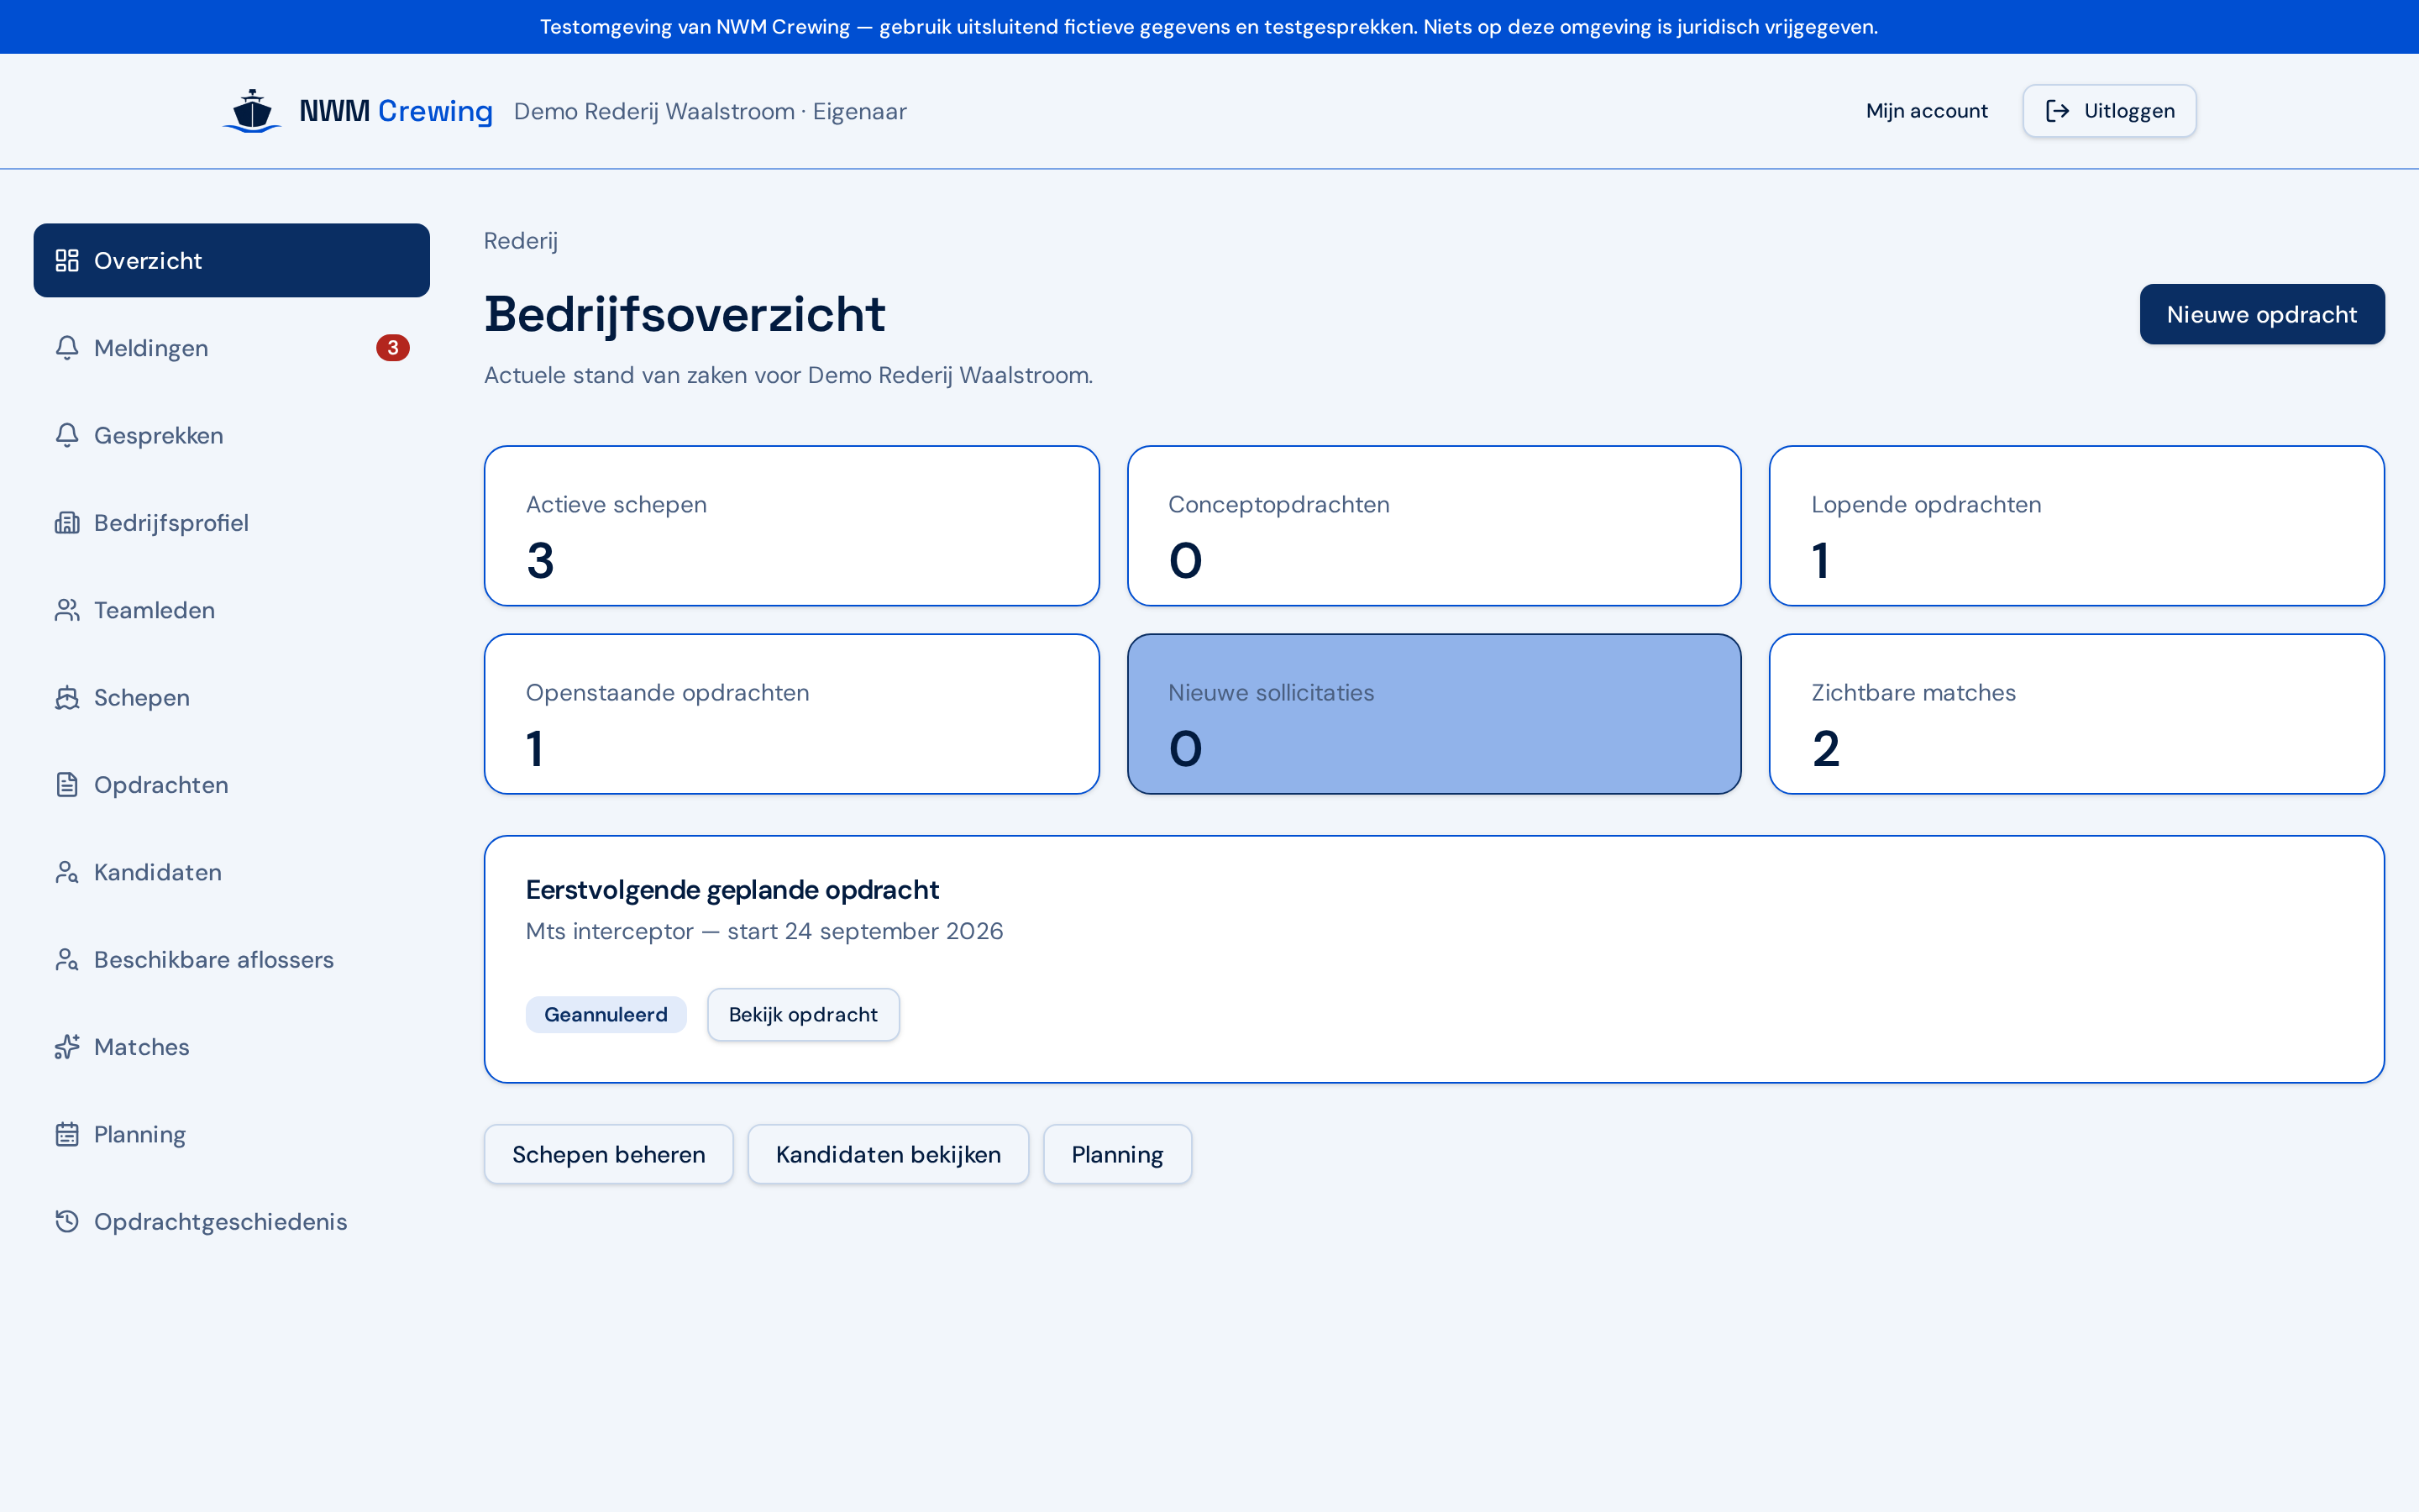The height and width of the screenshot is (1512, 2419).
Task: Open the Overzicht menu item
Action: [232, 260]
